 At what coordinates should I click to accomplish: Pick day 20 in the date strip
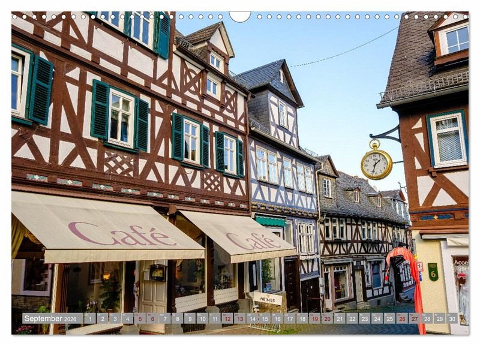[x=327, y=318]
